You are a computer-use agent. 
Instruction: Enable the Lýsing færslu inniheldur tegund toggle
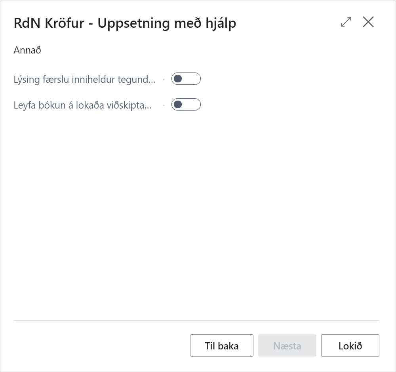(186, 79)
